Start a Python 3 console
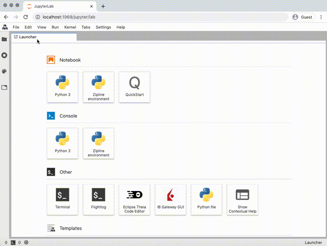327x246 pixels. pos(63,143)
